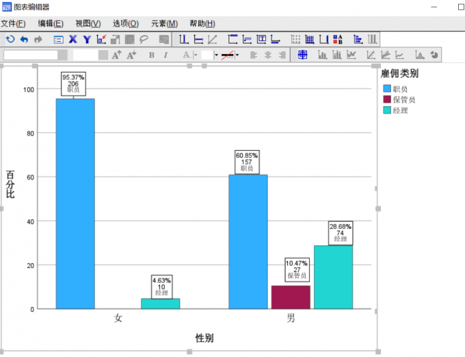Click the data label mode icon with red arrow

pyautogui.click(x=101, y=39)
